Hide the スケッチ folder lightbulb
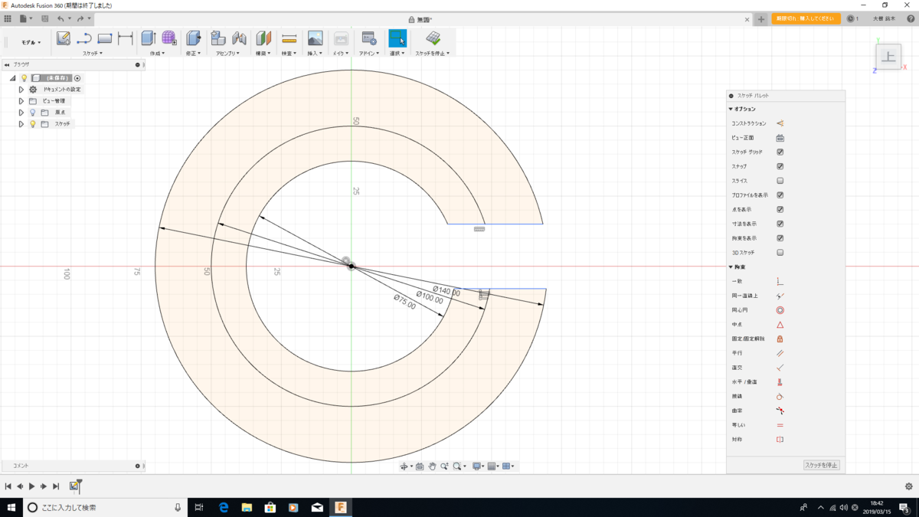 pos(33,124)
